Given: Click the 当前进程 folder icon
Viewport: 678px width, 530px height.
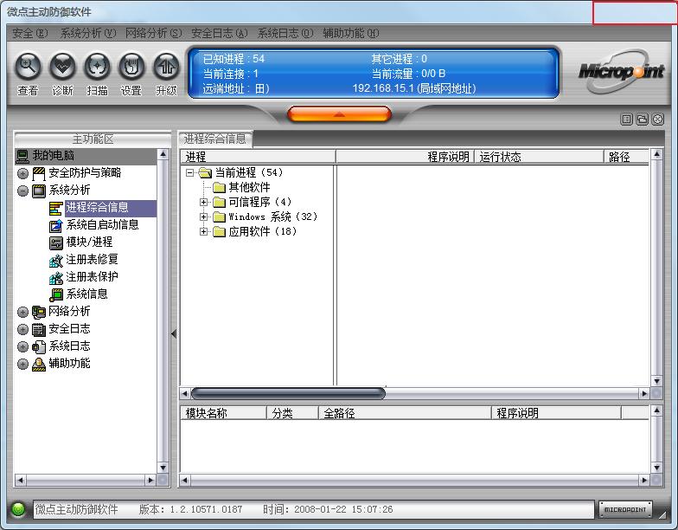Looking at the screenshot, I should [x=205, y=173].
